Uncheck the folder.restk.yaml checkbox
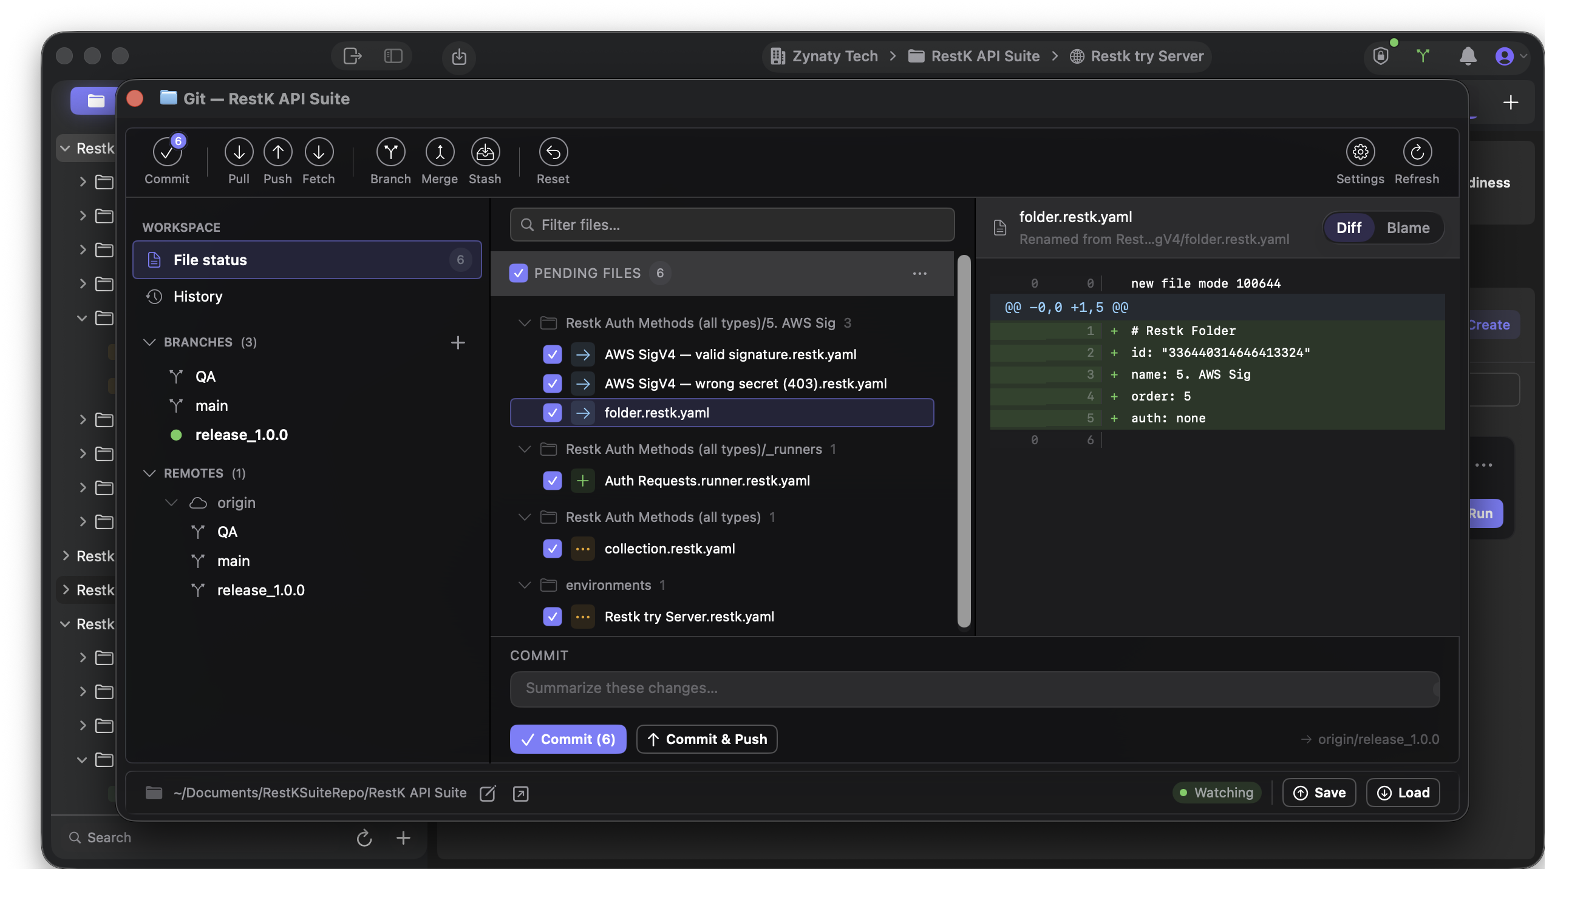 [552, 413]
